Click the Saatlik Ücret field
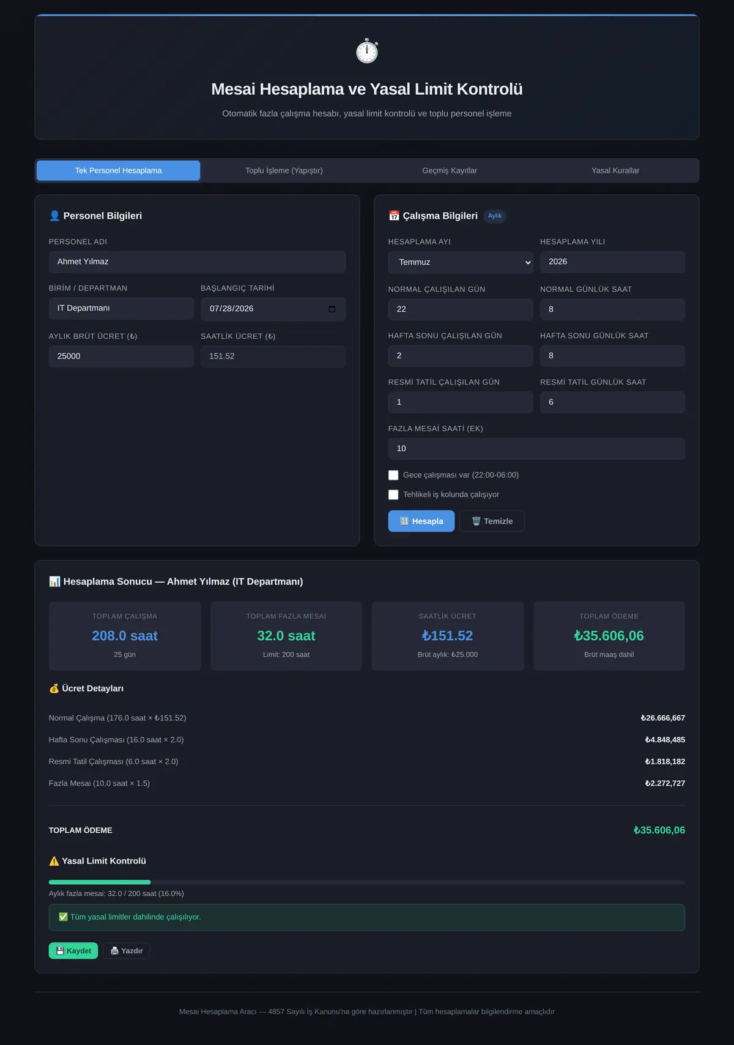The image size is (734, 1045). coord(273,356)
